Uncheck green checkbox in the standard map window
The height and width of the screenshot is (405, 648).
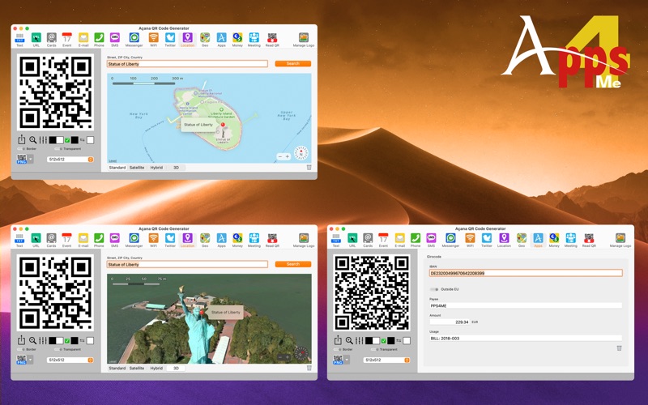point(67,140)
